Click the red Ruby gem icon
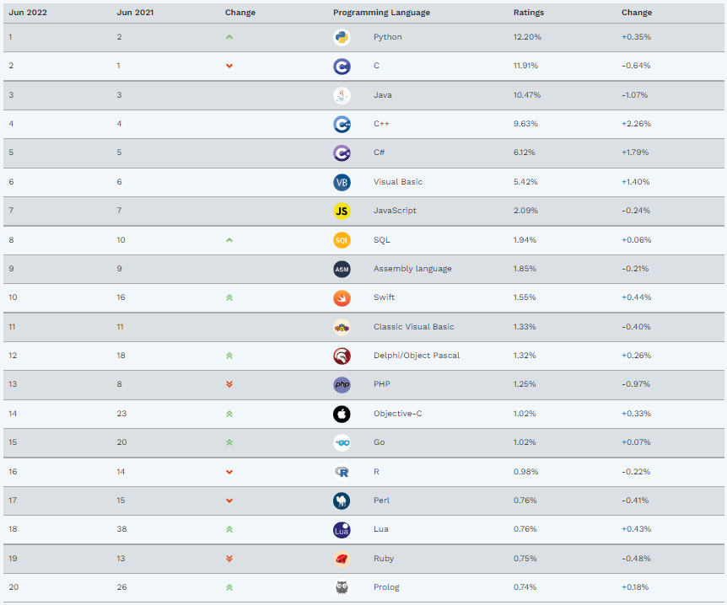727x605 pixels. pyautogui.click(x=342, y=559)
